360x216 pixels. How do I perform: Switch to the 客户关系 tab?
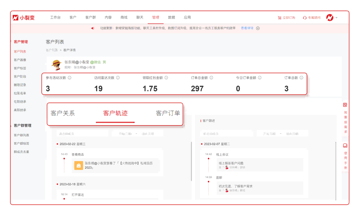pyautogui.click(x=63, y=113)
